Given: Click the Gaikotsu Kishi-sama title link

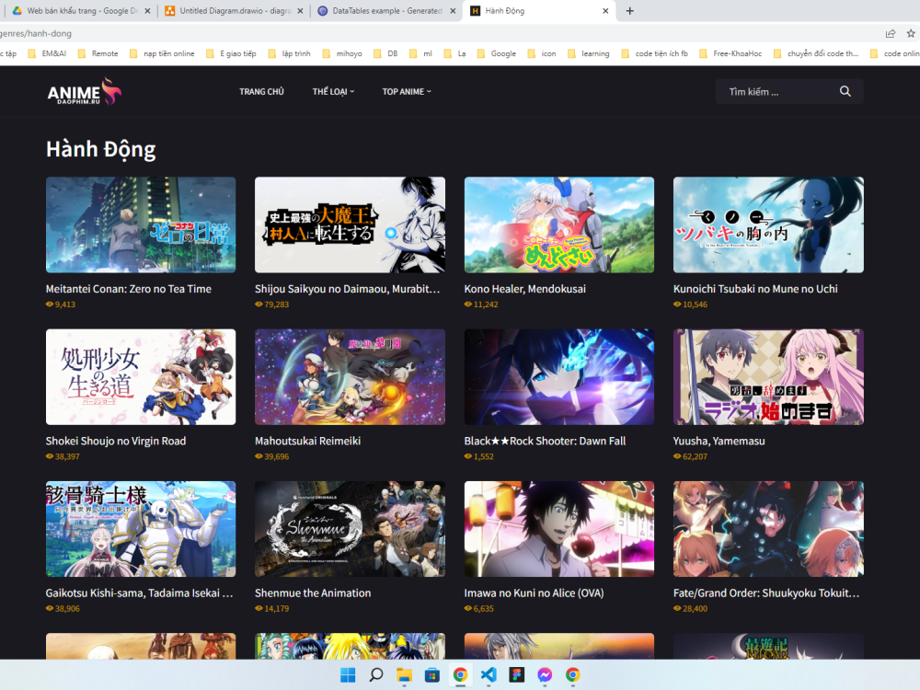Looking at the screenshot, I should (140, 592).
